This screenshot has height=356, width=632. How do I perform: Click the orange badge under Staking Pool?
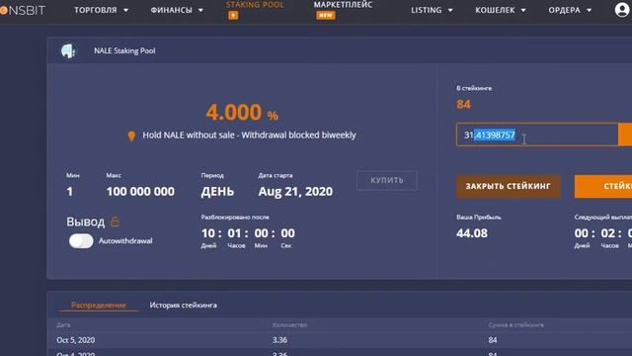click(x=233, y=16)
